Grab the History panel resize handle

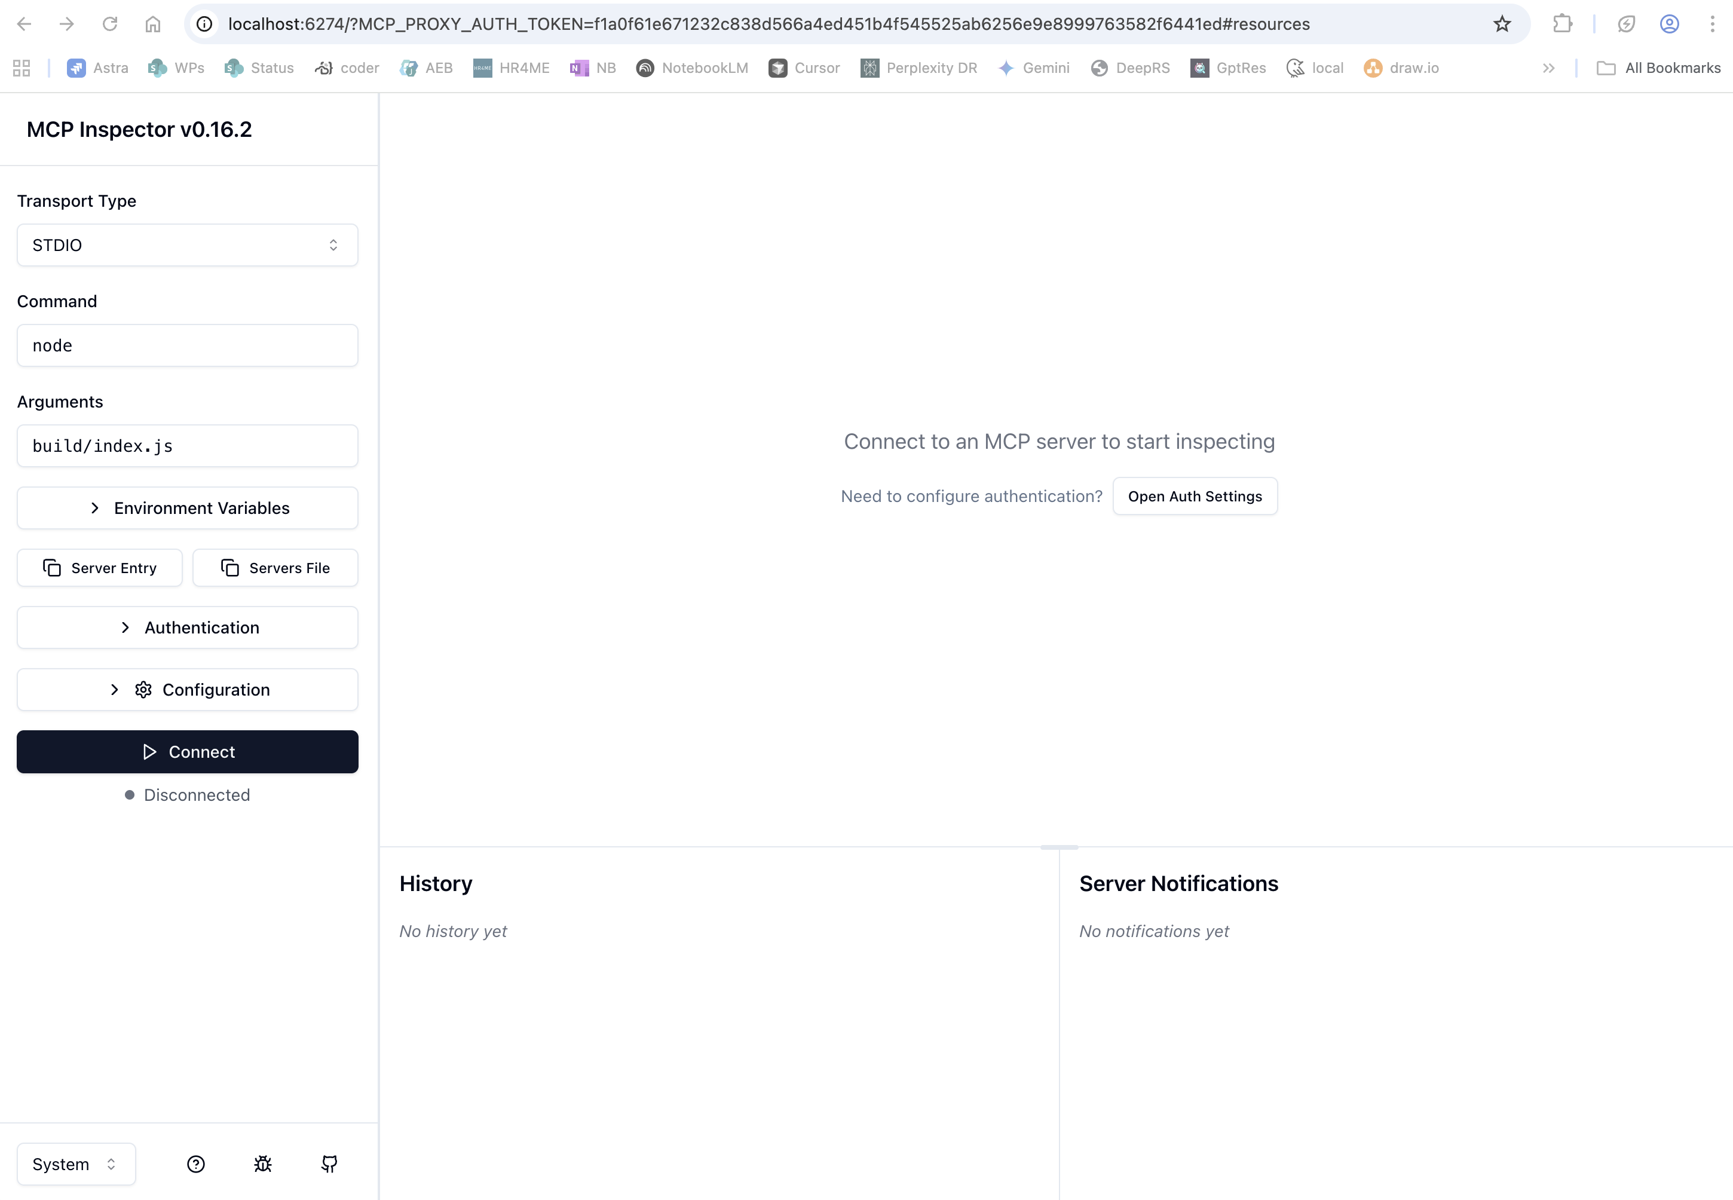click(x=1058, y=847)
